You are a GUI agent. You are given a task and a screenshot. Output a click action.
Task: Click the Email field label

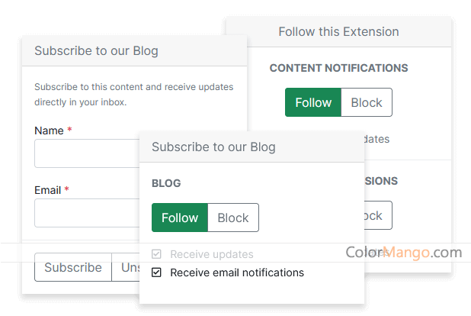click(49, 190)
